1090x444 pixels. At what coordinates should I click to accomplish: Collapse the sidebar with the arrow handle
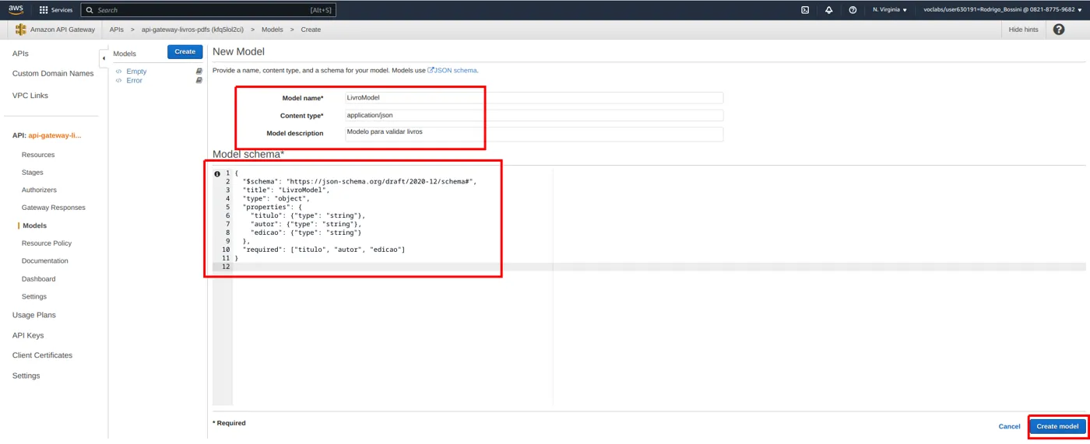[104, 58]
